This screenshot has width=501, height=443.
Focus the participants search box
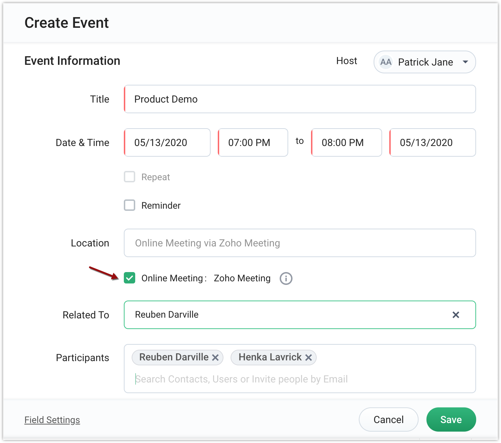pos(300,379)
